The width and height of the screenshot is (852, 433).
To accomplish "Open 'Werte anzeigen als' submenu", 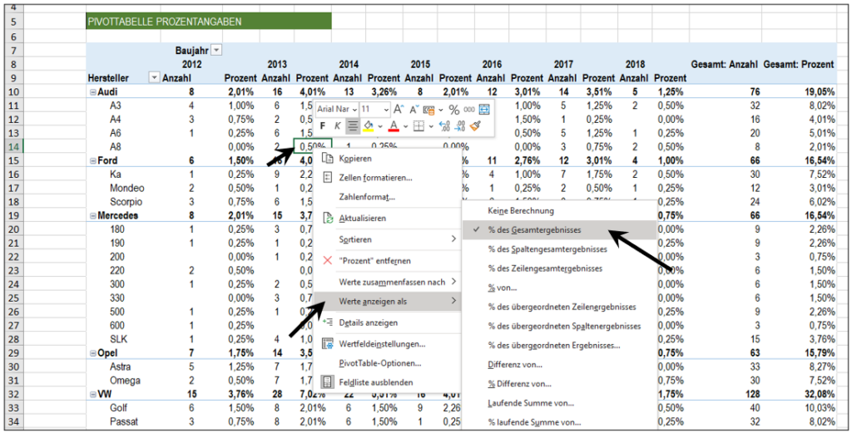I will point(388,301).
